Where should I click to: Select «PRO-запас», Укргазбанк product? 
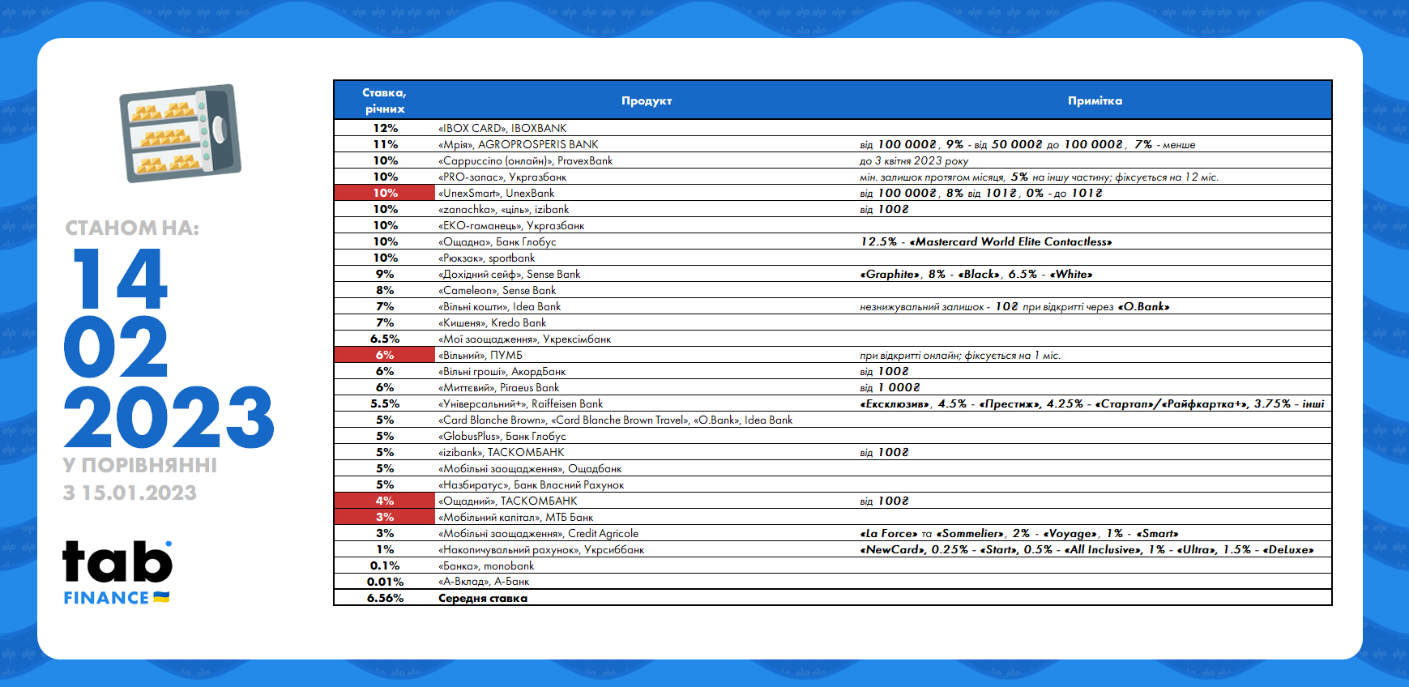pos(502,177)
